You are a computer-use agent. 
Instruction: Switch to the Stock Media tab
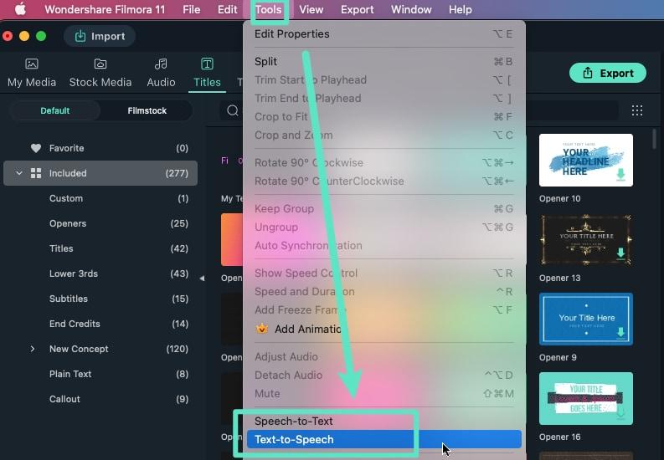point(100,74)
